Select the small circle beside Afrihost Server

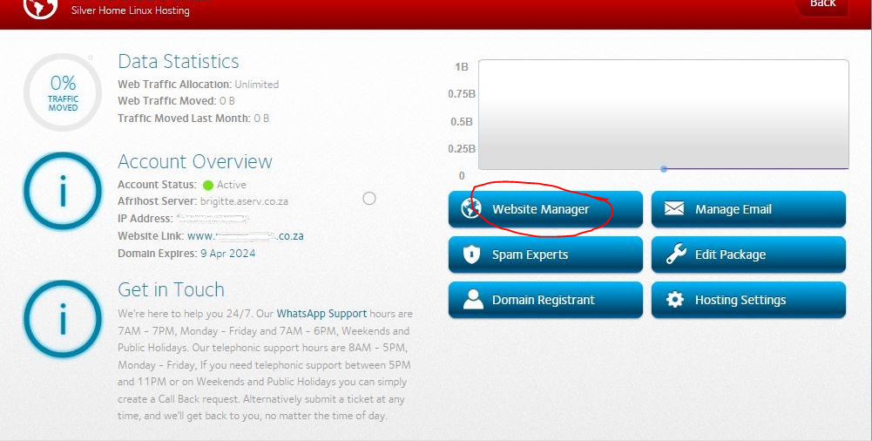tap(369, 199)
